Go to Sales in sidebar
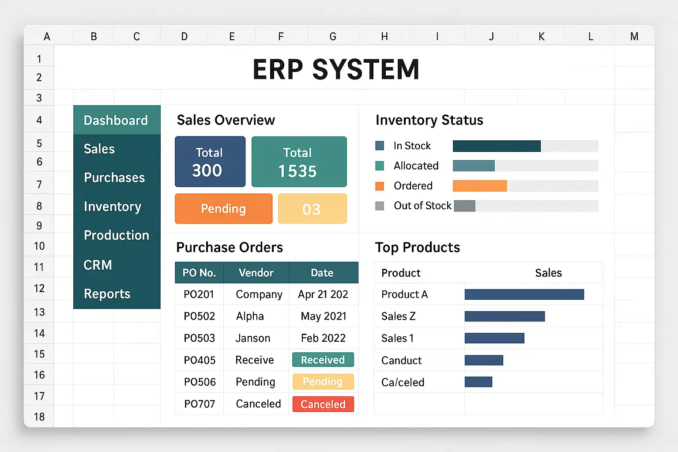678x452 pixels. (99, 149)
